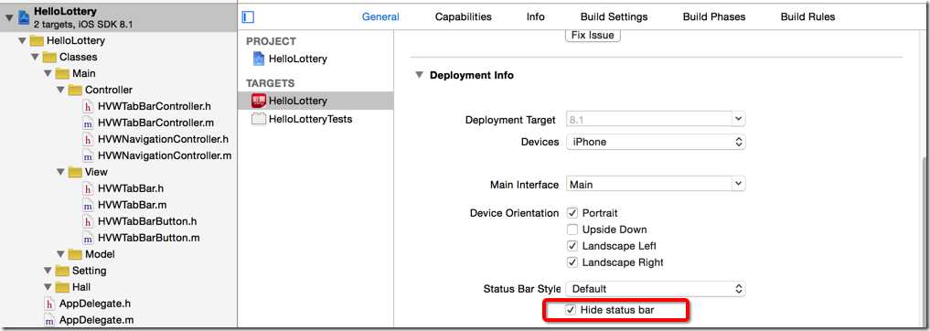
Task: Open the Devices iPhone dropdown
Action: [x=656, y=142]
